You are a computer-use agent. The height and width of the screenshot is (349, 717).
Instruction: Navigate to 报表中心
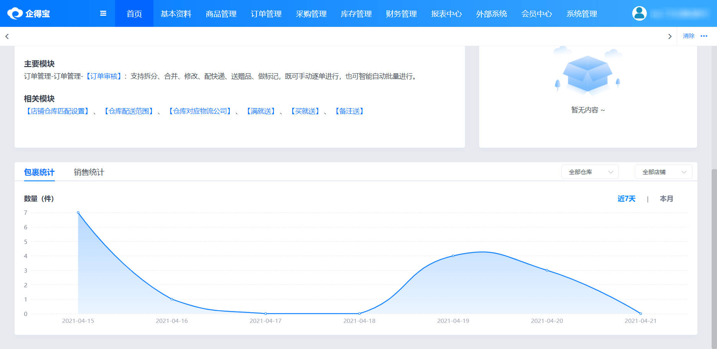446,14
